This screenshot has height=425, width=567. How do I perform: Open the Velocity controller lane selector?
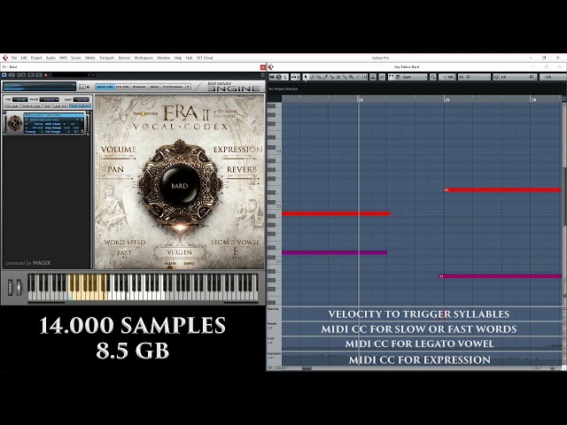tap(274, 309)
